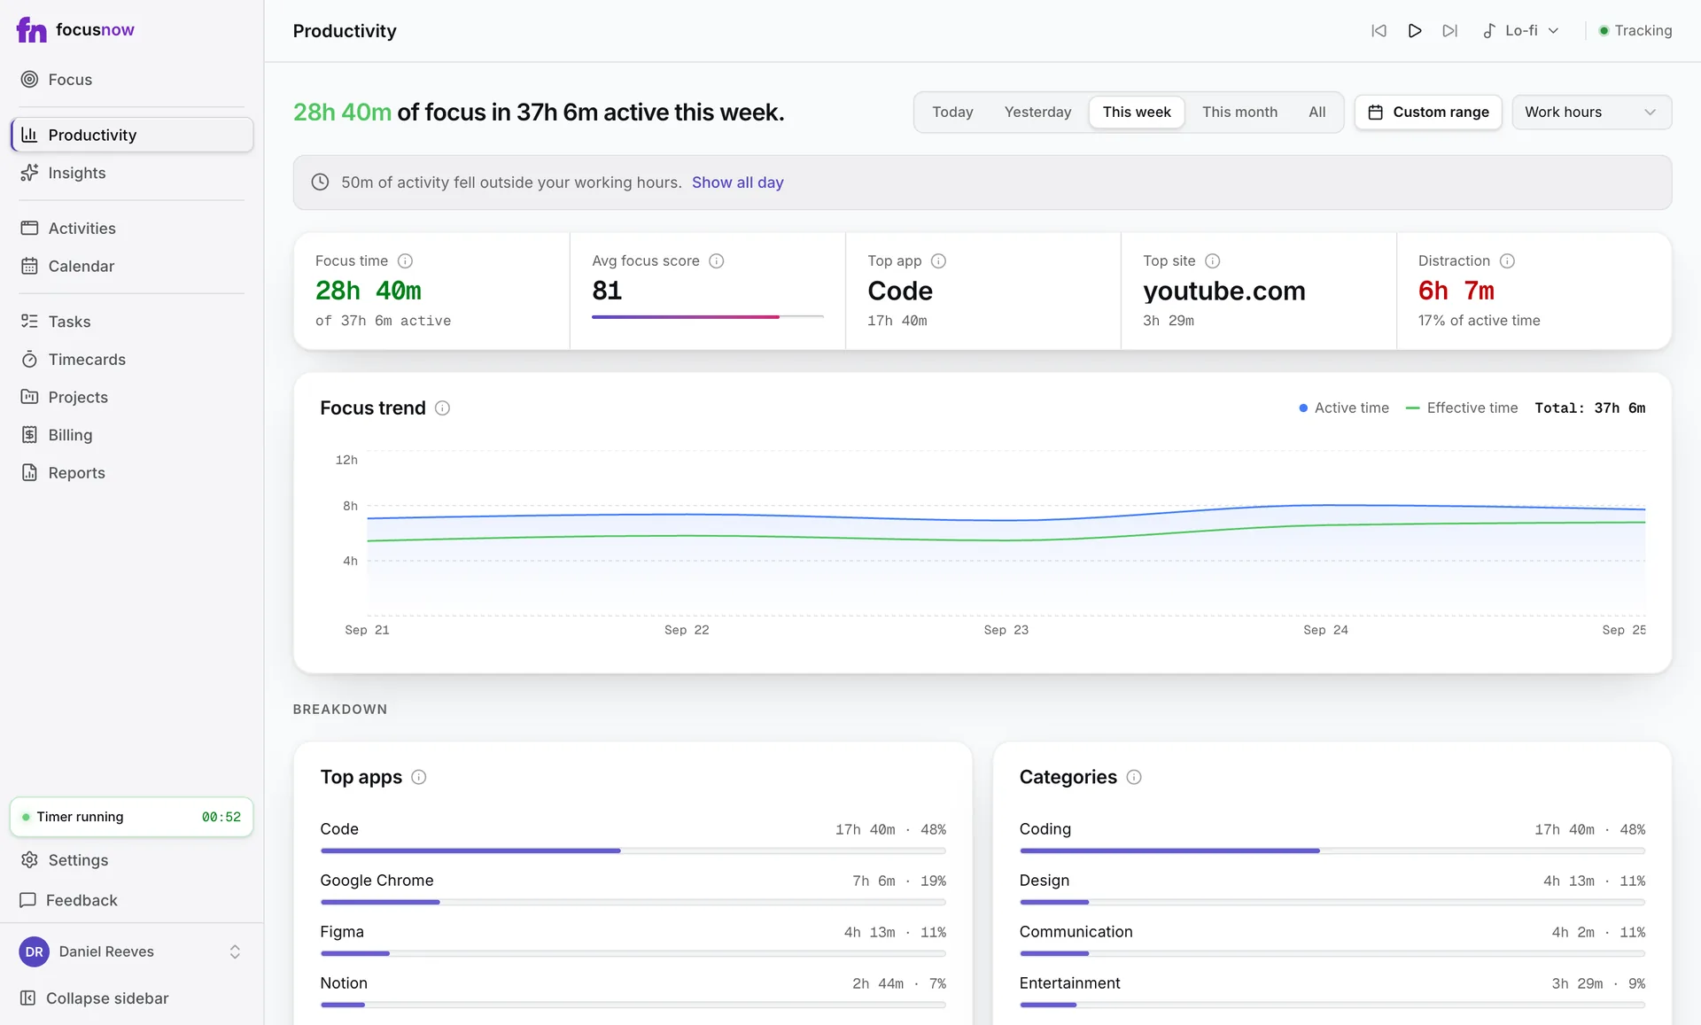Show info tooltip for Top app
Viewport: 1701px width, 1025px height.
(939, 261)
